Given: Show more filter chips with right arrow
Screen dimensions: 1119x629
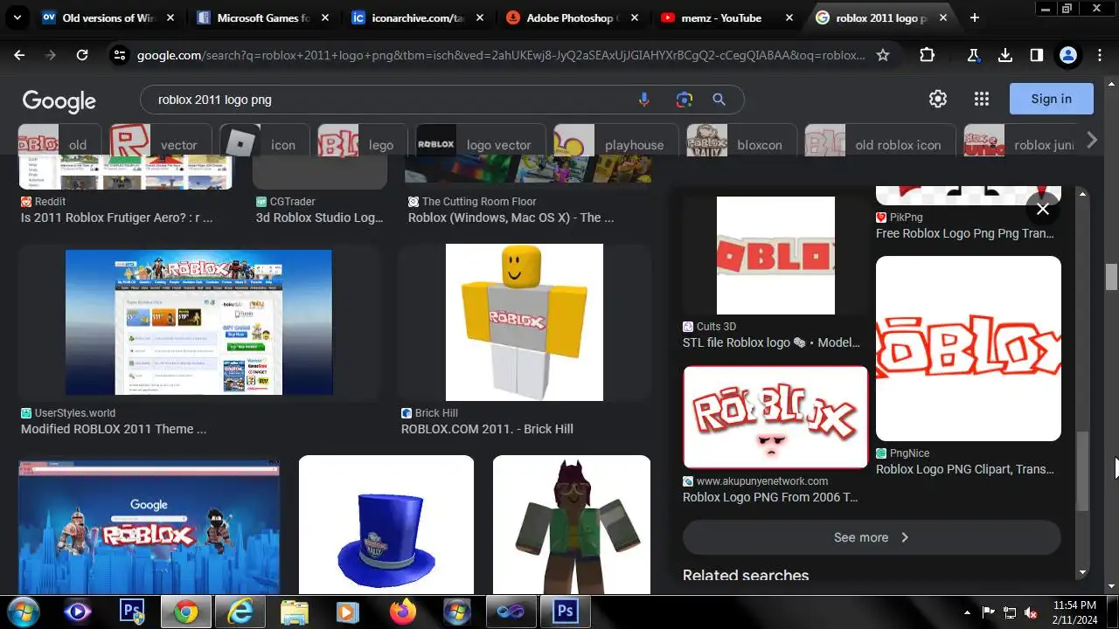Looking at the screenshot, I should point(1091,140).
